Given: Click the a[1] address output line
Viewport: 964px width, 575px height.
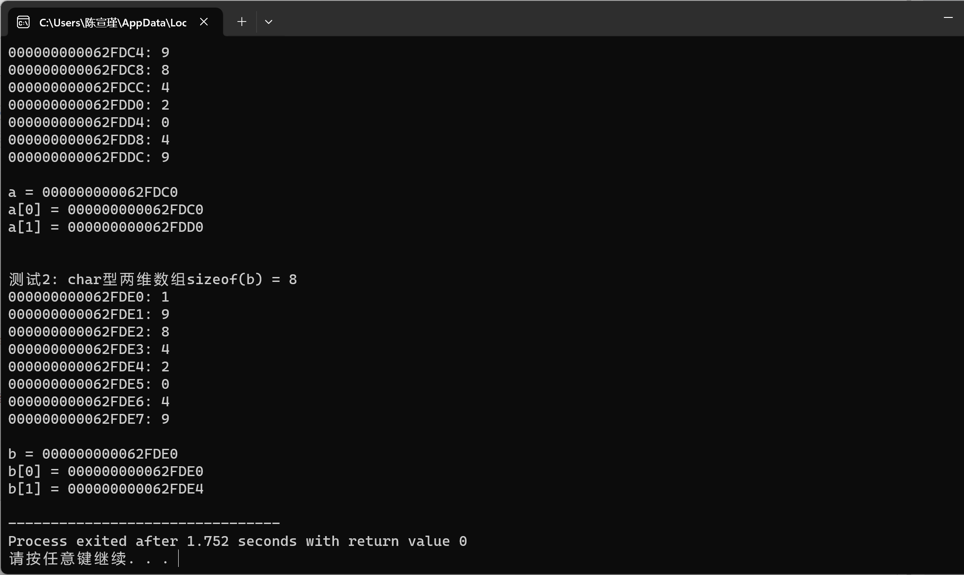Looking at the screenshot, I should (106, 227).
